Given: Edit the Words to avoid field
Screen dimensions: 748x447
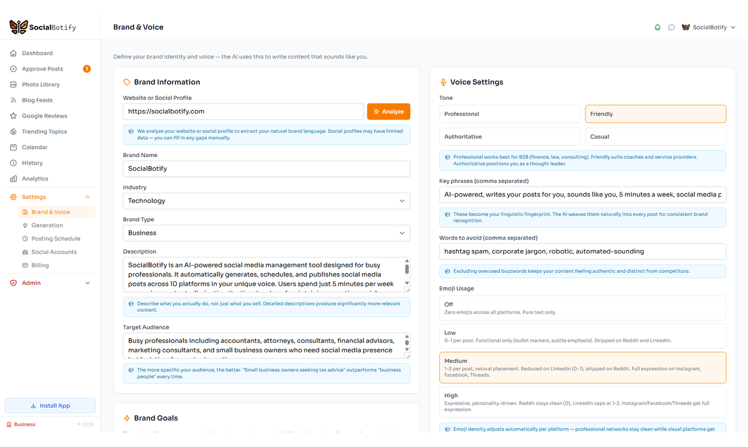Looking at the screenshot, I should tap(582, 251).
